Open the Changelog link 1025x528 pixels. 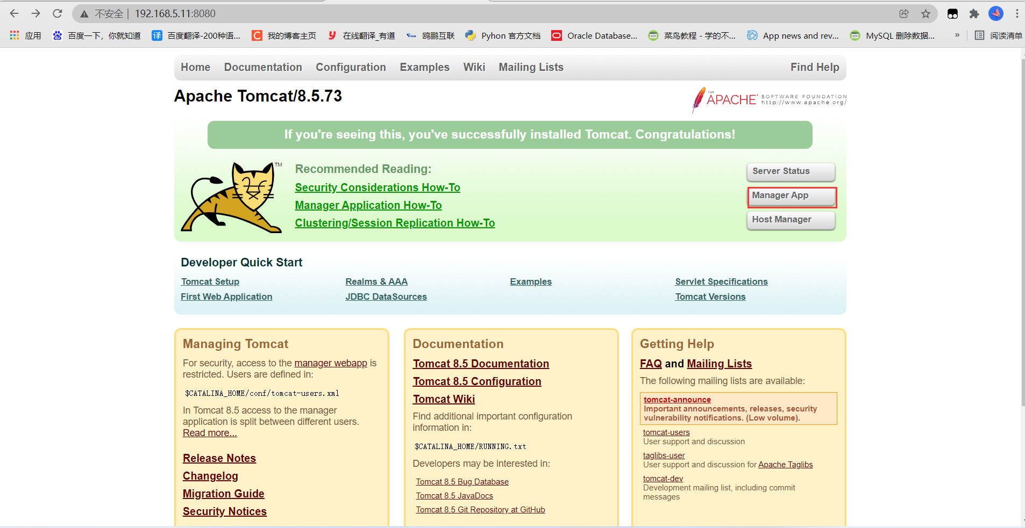[210, 476]
